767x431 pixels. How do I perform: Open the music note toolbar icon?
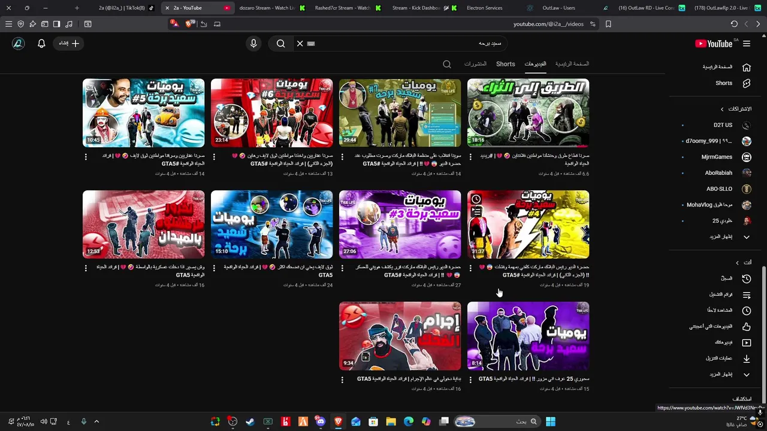pos(68,24)
